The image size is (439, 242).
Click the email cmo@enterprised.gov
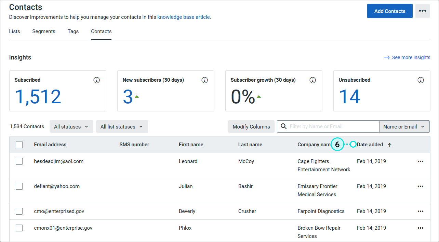(59, 211)
